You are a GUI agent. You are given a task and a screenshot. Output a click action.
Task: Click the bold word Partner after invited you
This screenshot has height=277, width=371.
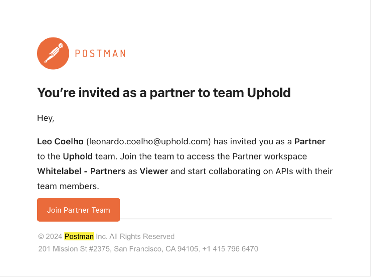coord(310,142)
